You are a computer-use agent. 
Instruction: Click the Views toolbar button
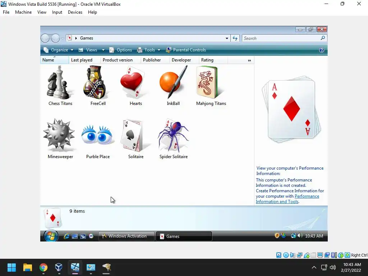coord(88,50)
